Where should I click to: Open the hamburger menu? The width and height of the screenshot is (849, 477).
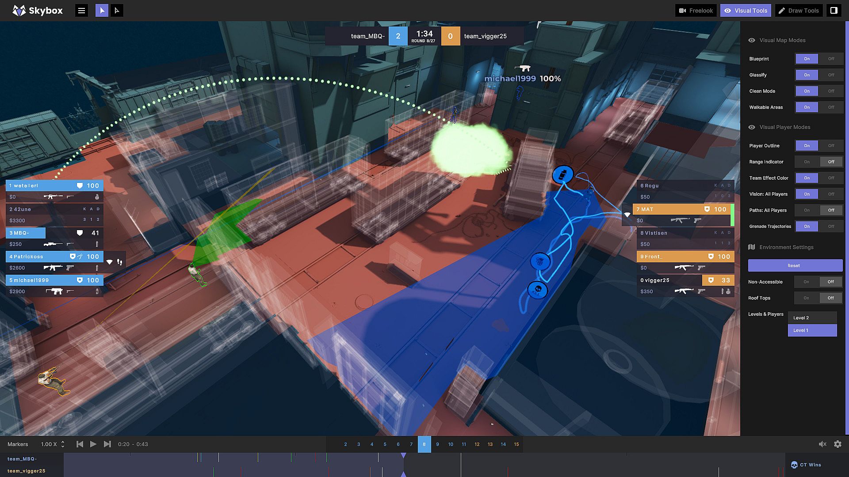(x=81, y=11)
